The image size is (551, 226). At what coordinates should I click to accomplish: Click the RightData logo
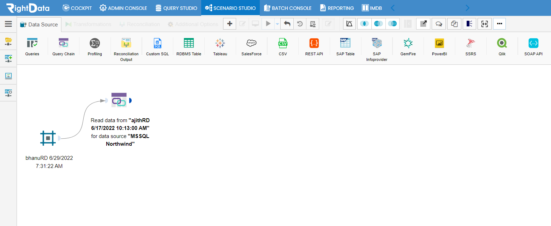pyautogui.click(x=28, y=8)
